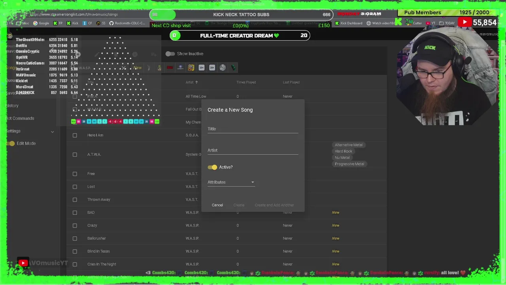Screen dimensions: 506x285
Task: Open the FP bookmark
Action: point(58,23)
